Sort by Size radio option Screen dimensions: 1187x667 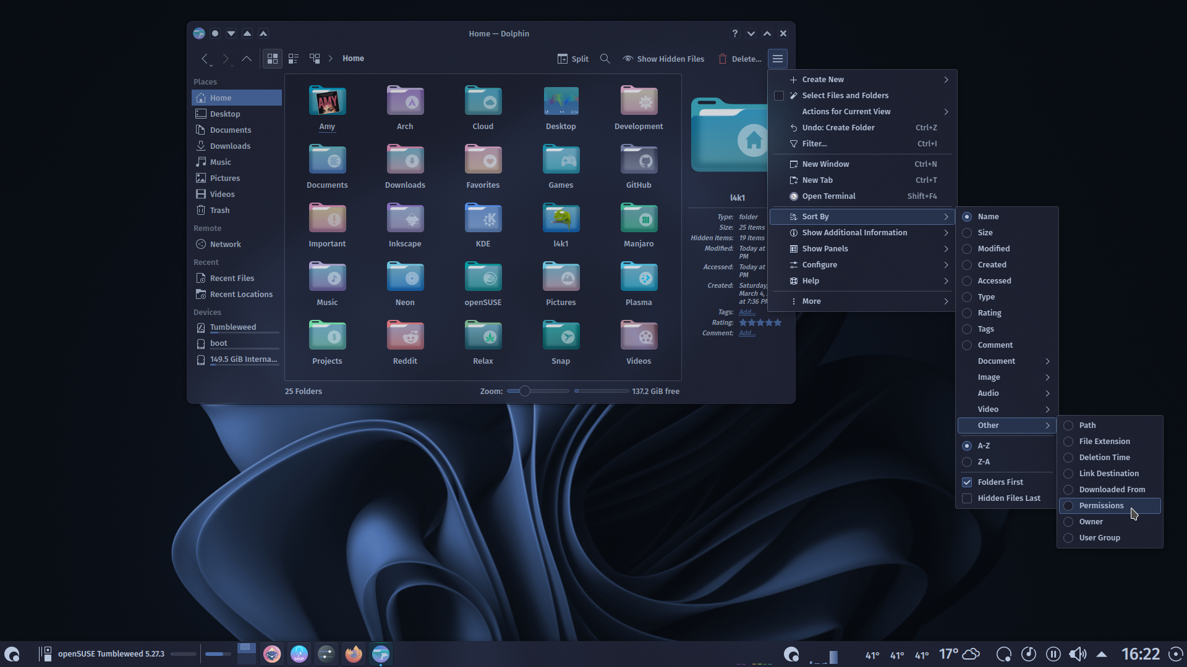(1006, 233)
